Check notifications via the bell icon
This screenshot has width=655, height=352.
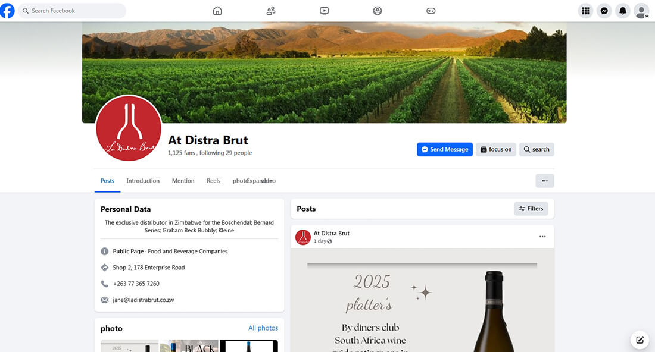tap(623, 10)
